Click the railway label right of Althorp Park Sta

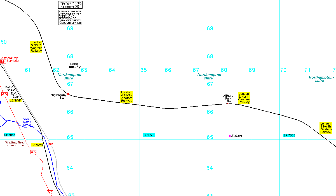pos(244,98)
